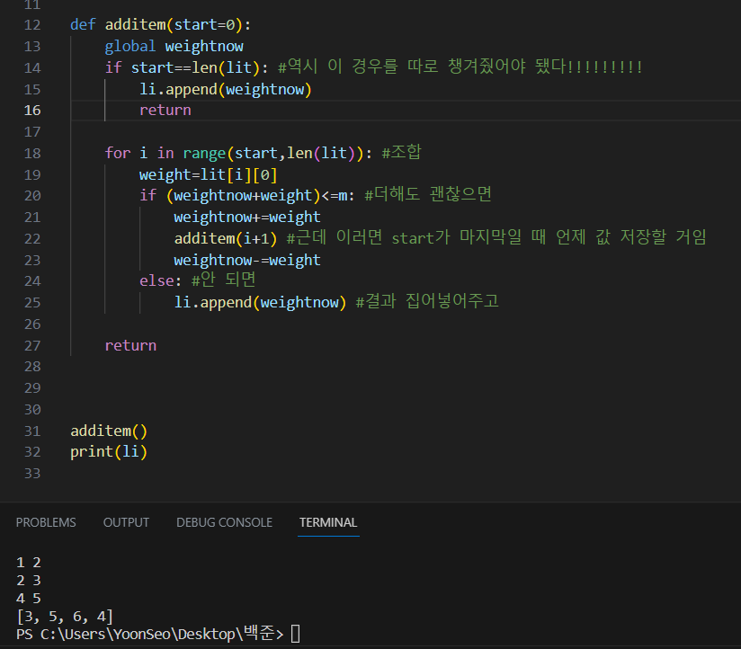Place cursor on 'def additem(start=0):' line
Screen dimensions: 741x649
pyautogui.click(x=160, y=24)
